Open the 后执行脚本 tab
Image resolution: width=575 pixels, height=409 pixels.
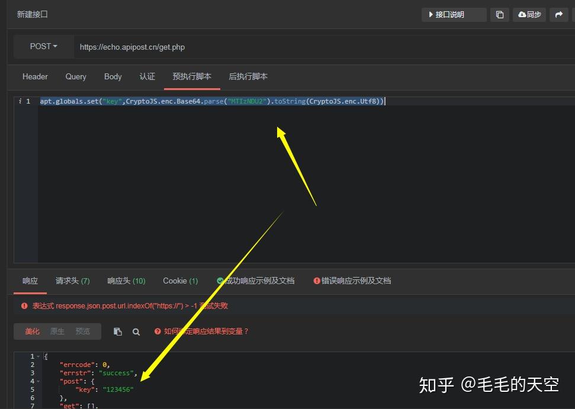[x=248, y=76]
